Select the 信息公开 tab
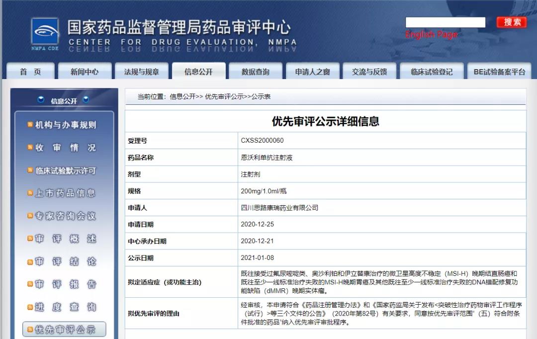Image resolution: width=537 pixels, height=339 pixels. tap(198, 71)
